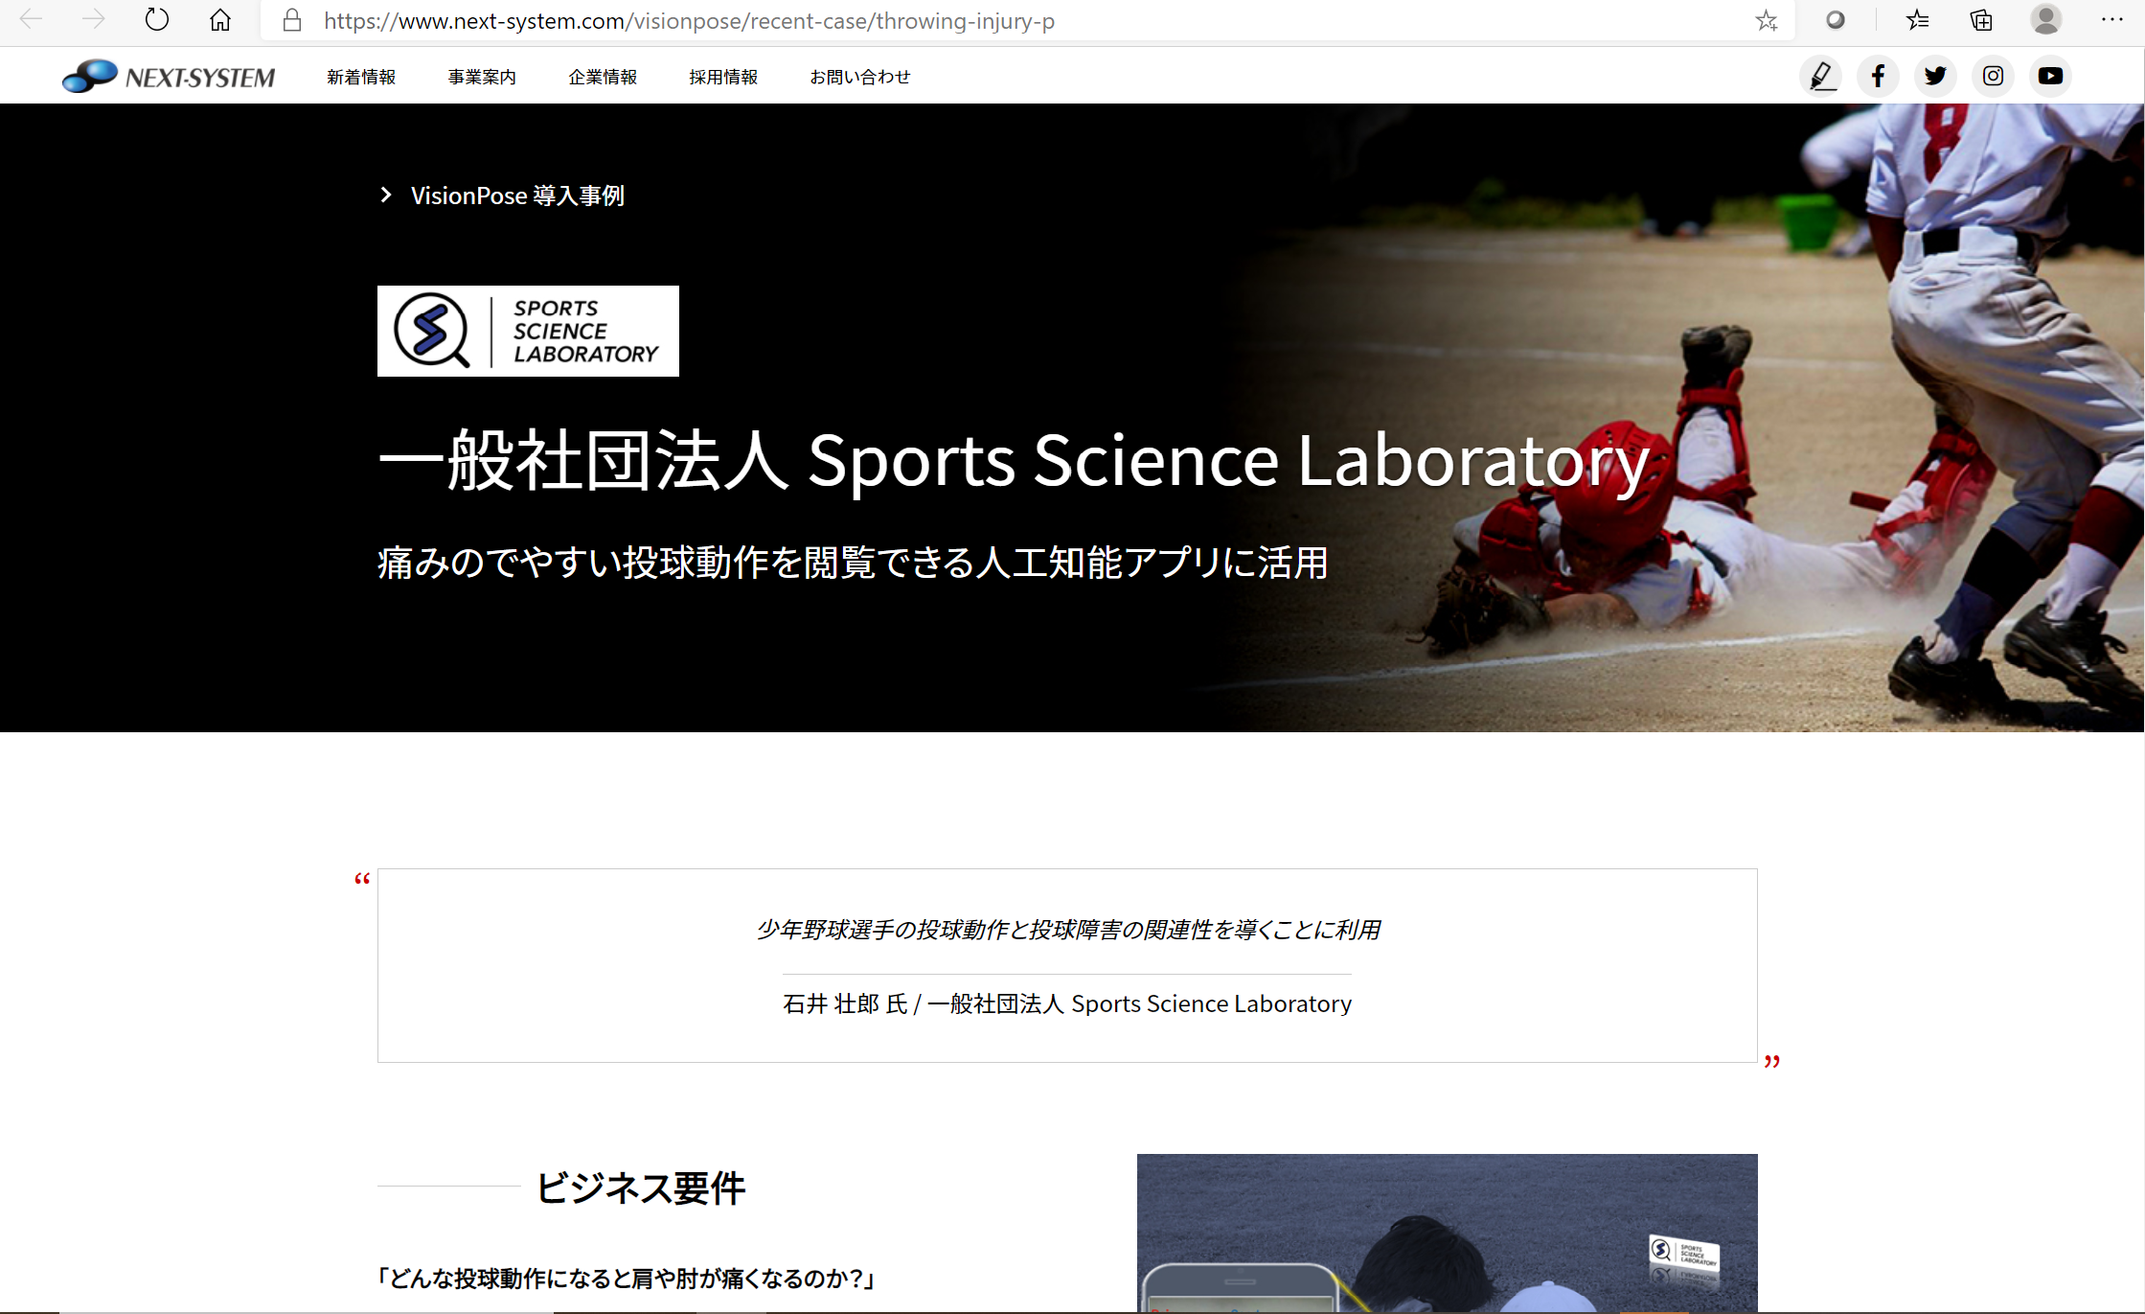Open the favorites list icon
The height and width of the screenshot is (1314, 2145).
coord(1917,20)
